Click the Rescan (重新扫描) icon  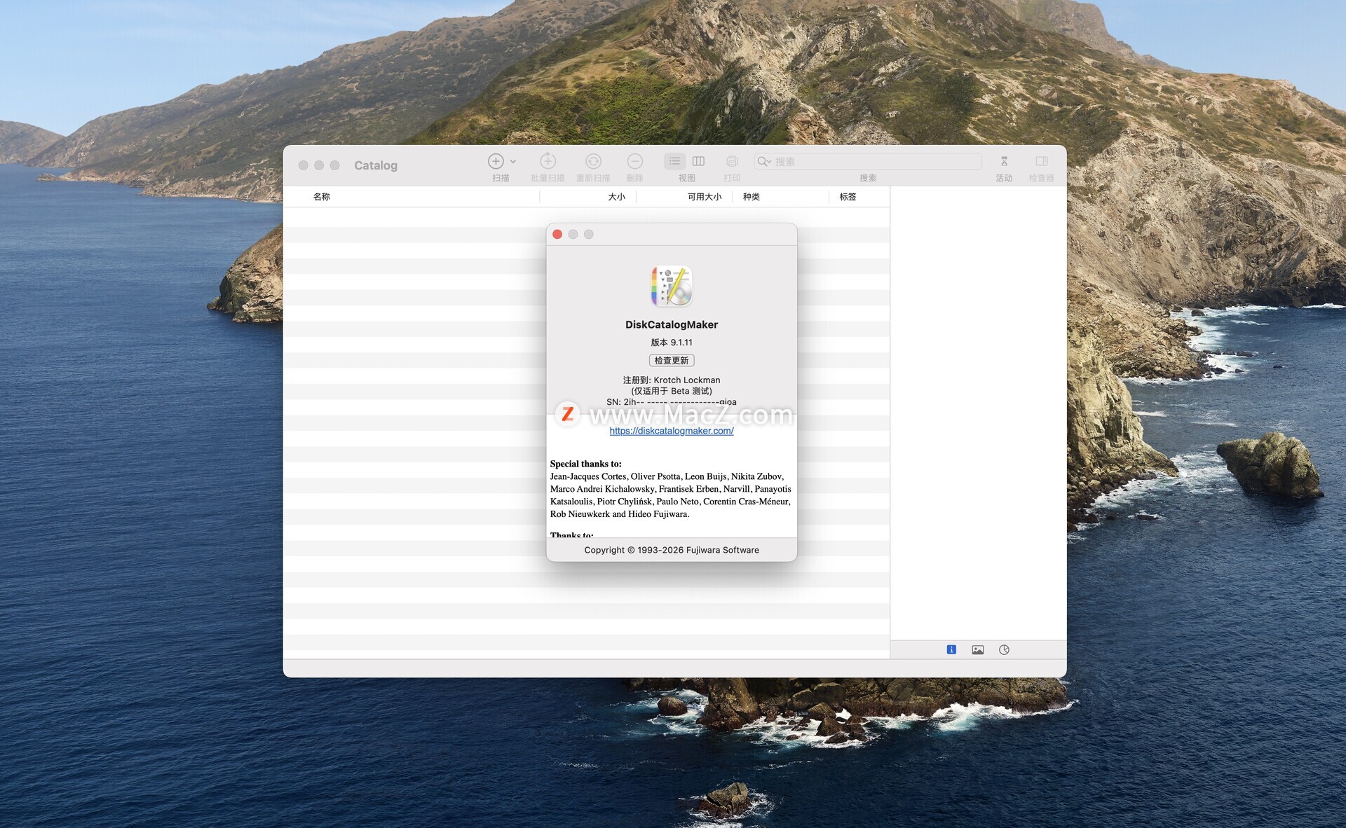click(593, 161)
